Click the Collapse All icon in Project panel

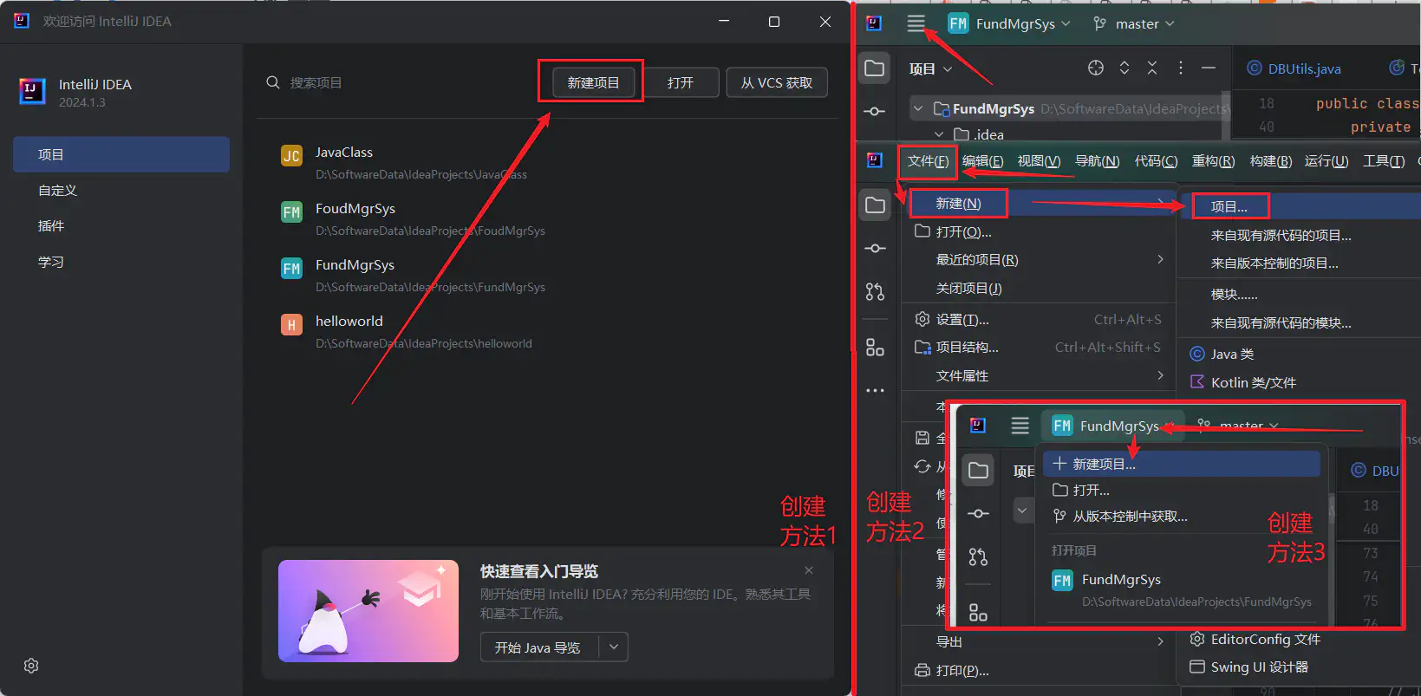pyautogui.click(x=1152, y=68)
